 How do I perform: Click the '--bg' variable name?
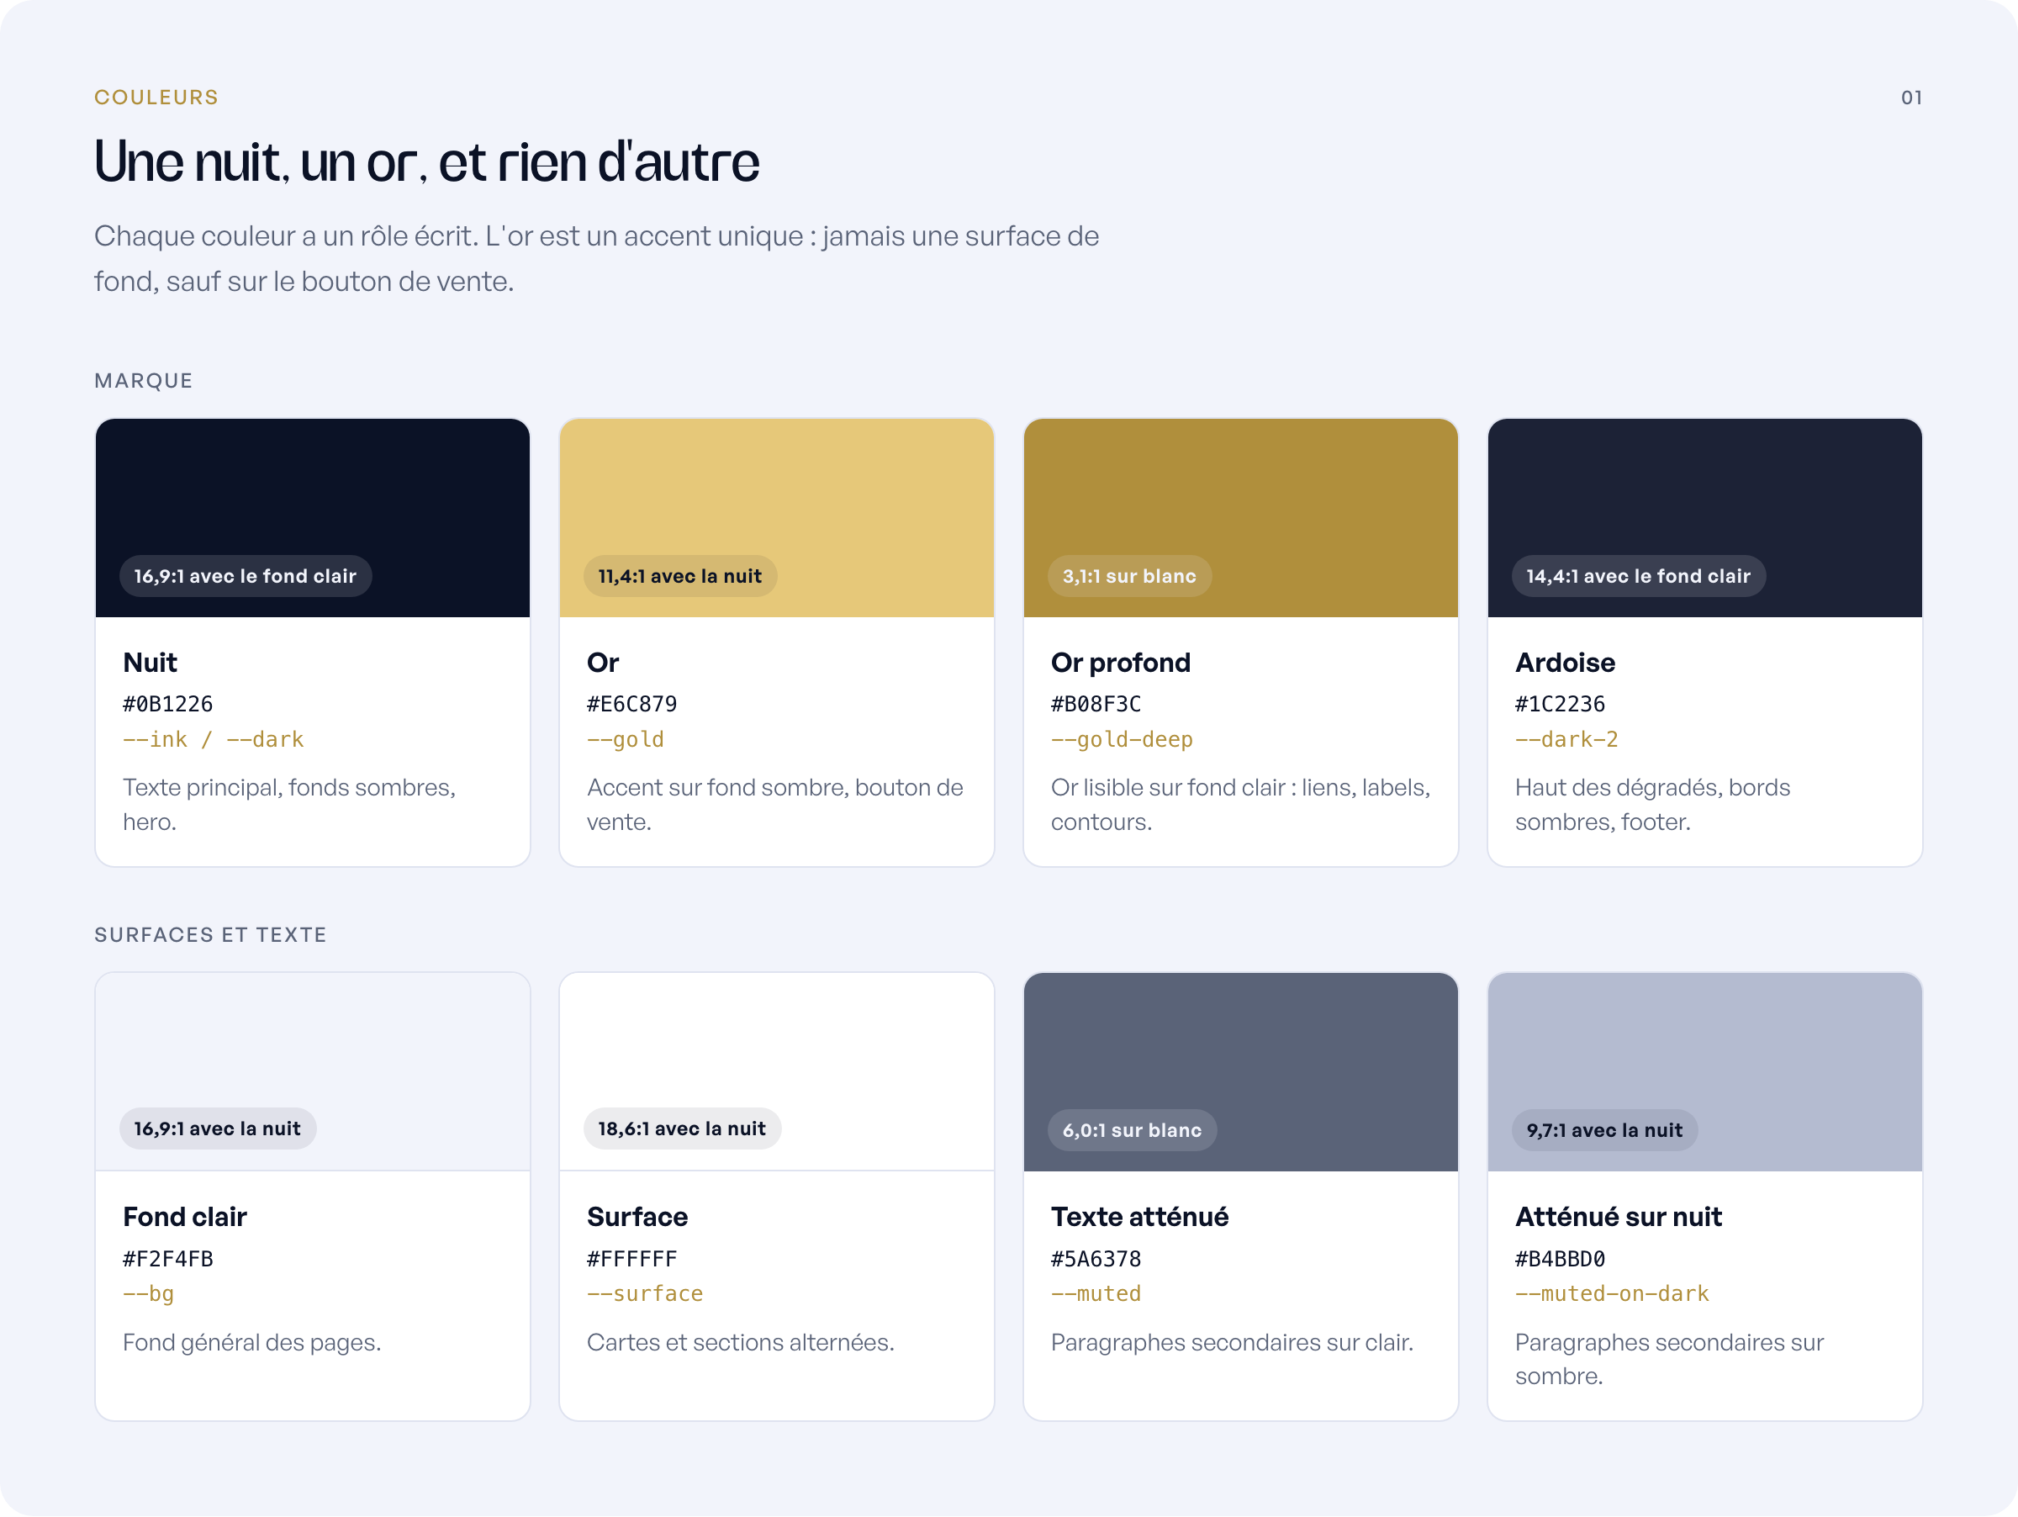[x=149, y=1293]
